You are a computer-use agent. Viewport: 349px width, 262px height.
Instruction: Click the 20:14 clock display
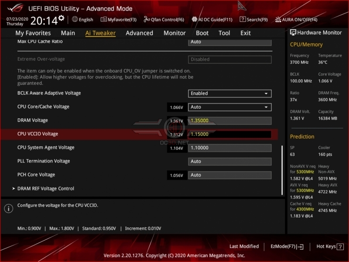pos(44,21)
